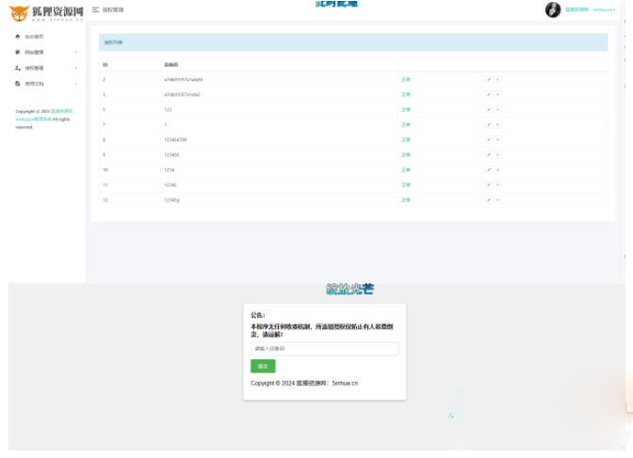Click the green submit button
Screen dimensions: 633x458
[263, 366]
